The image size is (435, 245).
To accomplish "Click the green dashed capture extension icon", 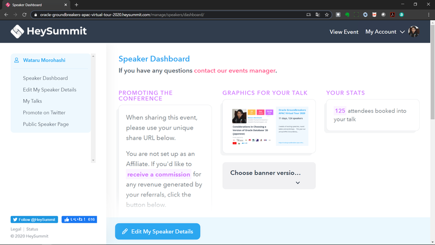I will tap(356, 15).
